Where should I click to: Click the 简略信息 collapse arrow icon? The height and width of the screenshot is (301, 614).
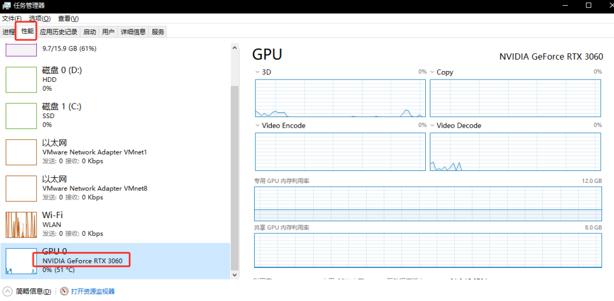(7, 291)
